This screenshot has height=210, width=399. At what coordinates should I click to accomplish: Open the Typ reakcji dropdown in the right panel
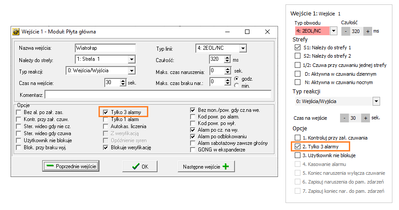(x=376, y=101)
